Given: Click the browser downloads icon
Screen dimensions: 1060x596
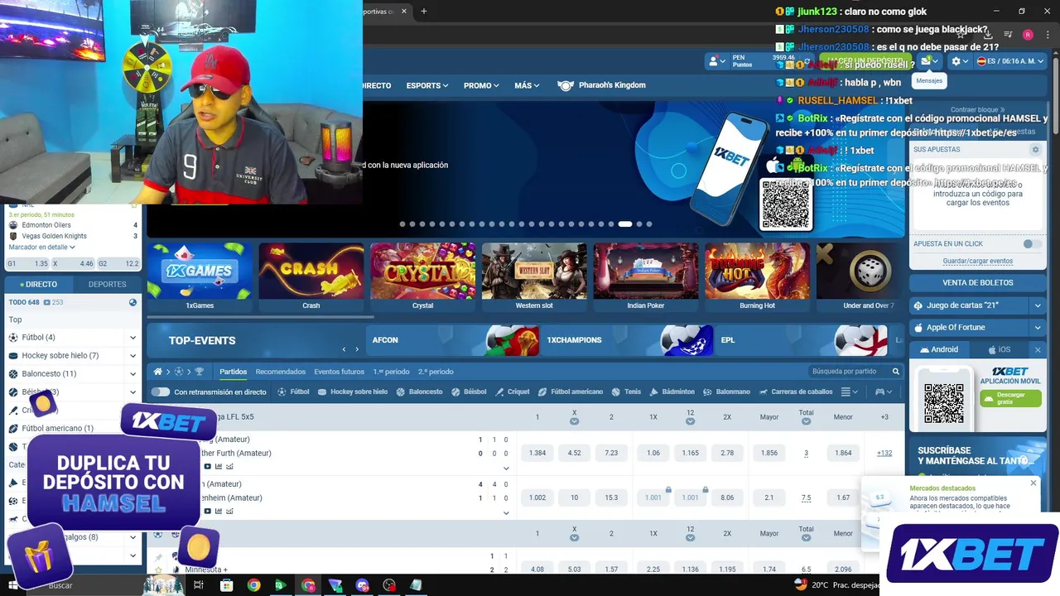Looking at the screenshot, I should click(990, 35).
